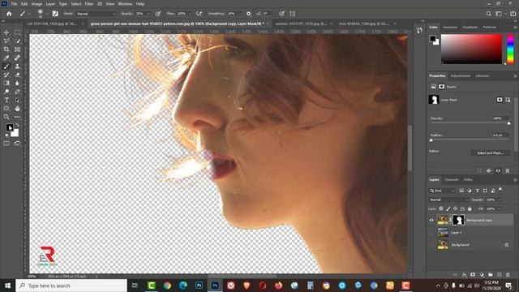Select the Healing Brush tool

coord(17,58)
